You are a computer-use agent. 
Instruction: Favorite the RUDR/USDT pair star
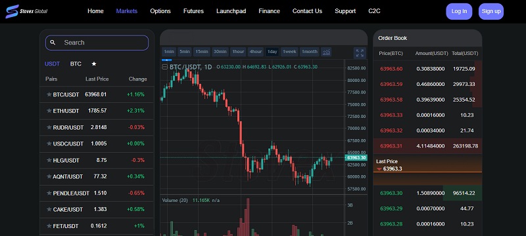[x=49, y=127]
